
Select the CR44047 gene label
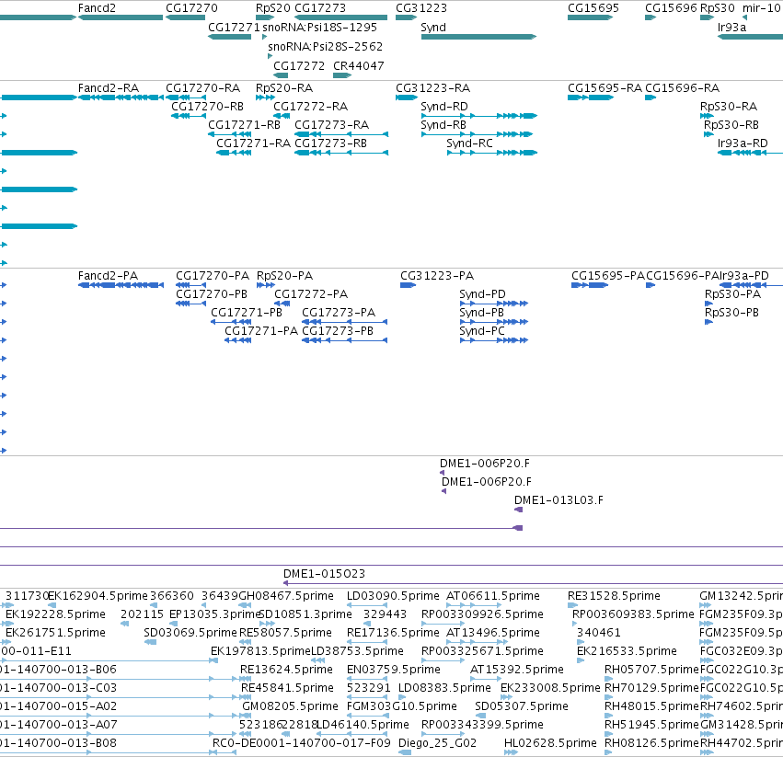pyautogui.click(x=359, y=66)
